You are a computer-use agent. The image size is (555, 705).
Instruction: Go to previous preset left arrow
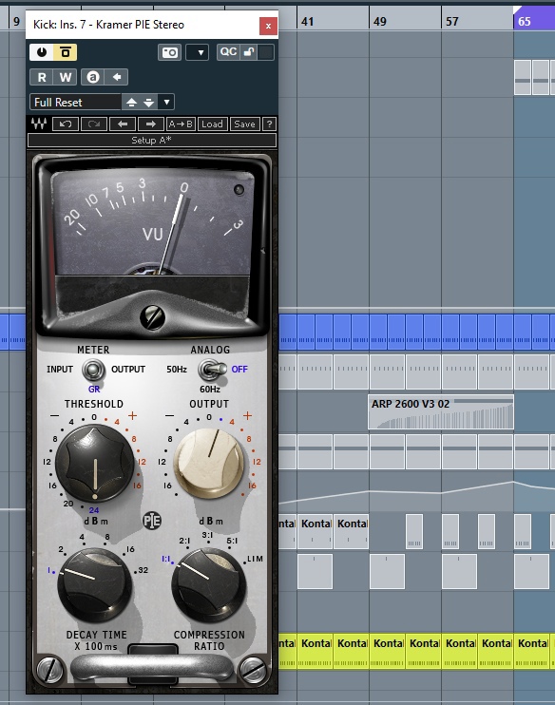tap(123, 124)
